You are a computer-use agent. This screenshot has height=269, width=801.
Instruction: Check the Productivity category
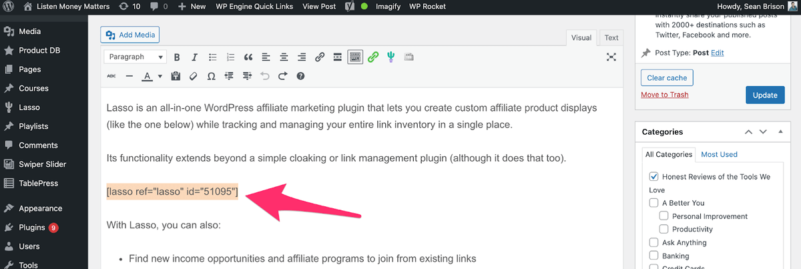(x=663, y=229)
